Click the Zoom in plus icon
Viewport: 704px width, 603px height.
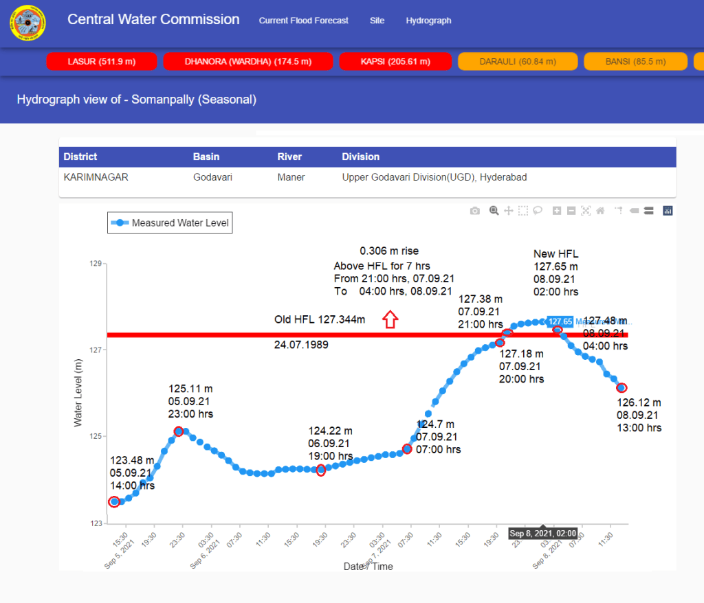[557, 211]
